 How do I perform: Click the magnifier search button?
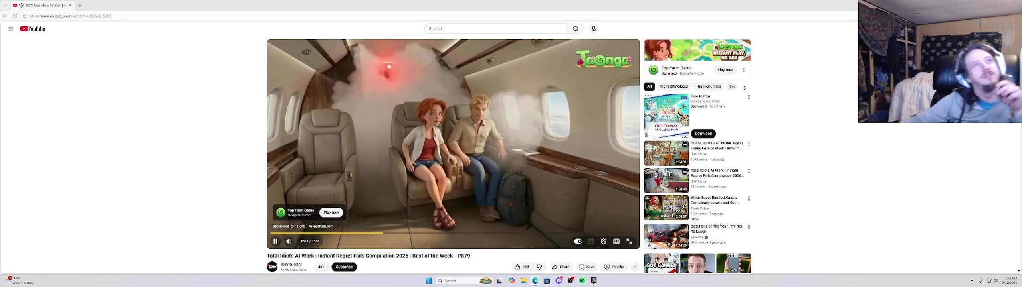point(575,29)
